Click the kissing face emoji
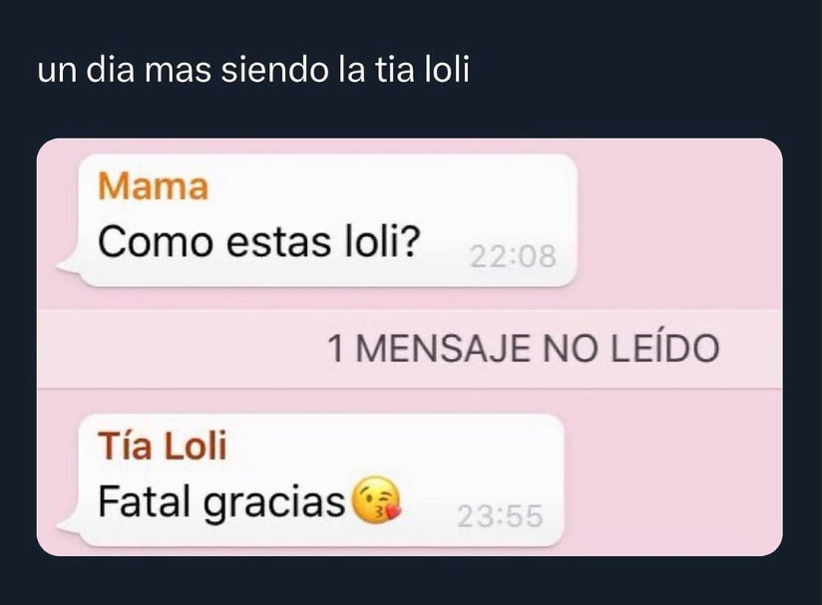Screen dimensions: 822x605 pos(376,500)
